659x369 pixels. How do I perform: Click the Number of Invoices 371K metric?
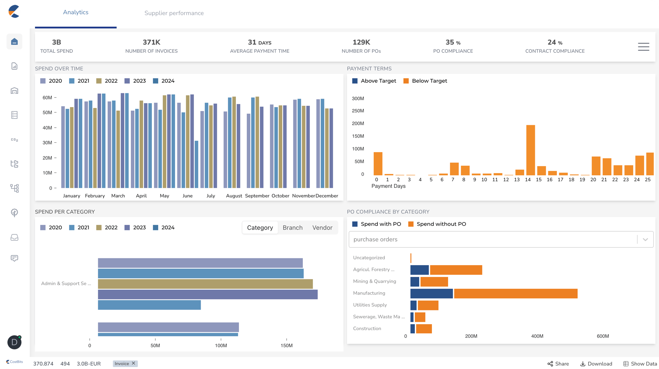click(x=152, y=46)
